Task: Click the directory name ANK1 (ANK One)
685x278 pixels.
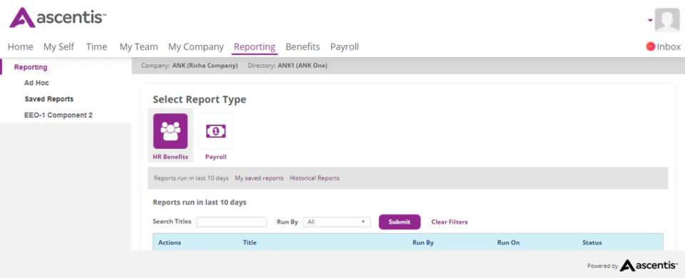Action: coord(303,66)
